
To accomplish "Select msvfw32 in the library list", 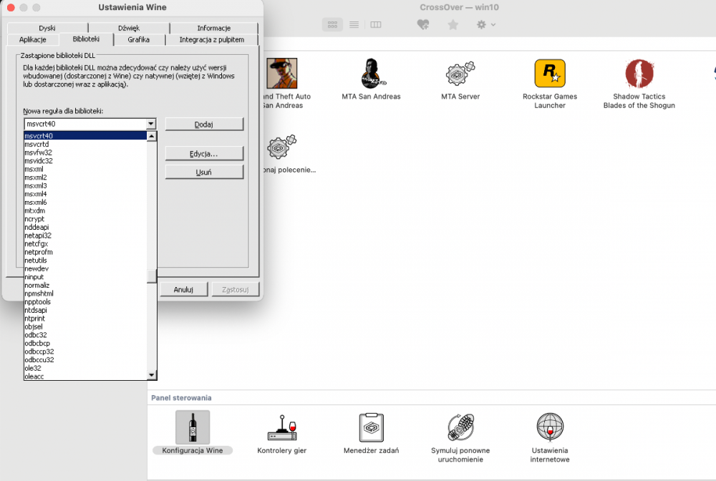I will [85, 152].
